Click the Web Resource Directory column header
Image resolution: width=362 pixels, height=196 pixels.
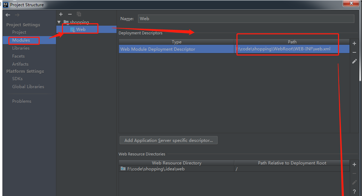click(x=177, y=163)
